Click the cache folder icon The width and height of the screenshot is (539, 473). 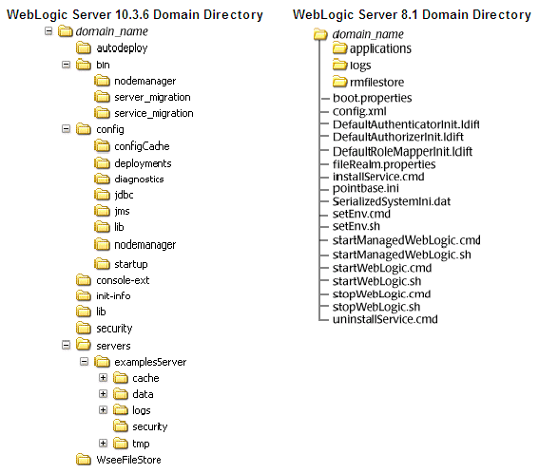(121, 378)
